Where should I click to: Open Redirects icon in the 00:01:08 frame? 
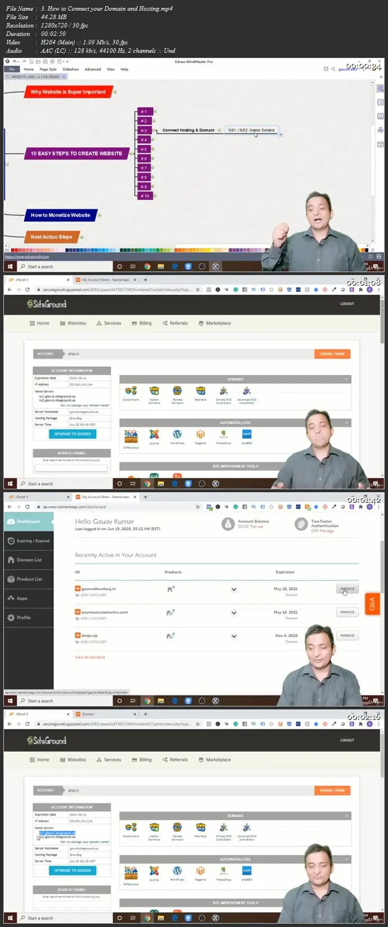(200, 392)
